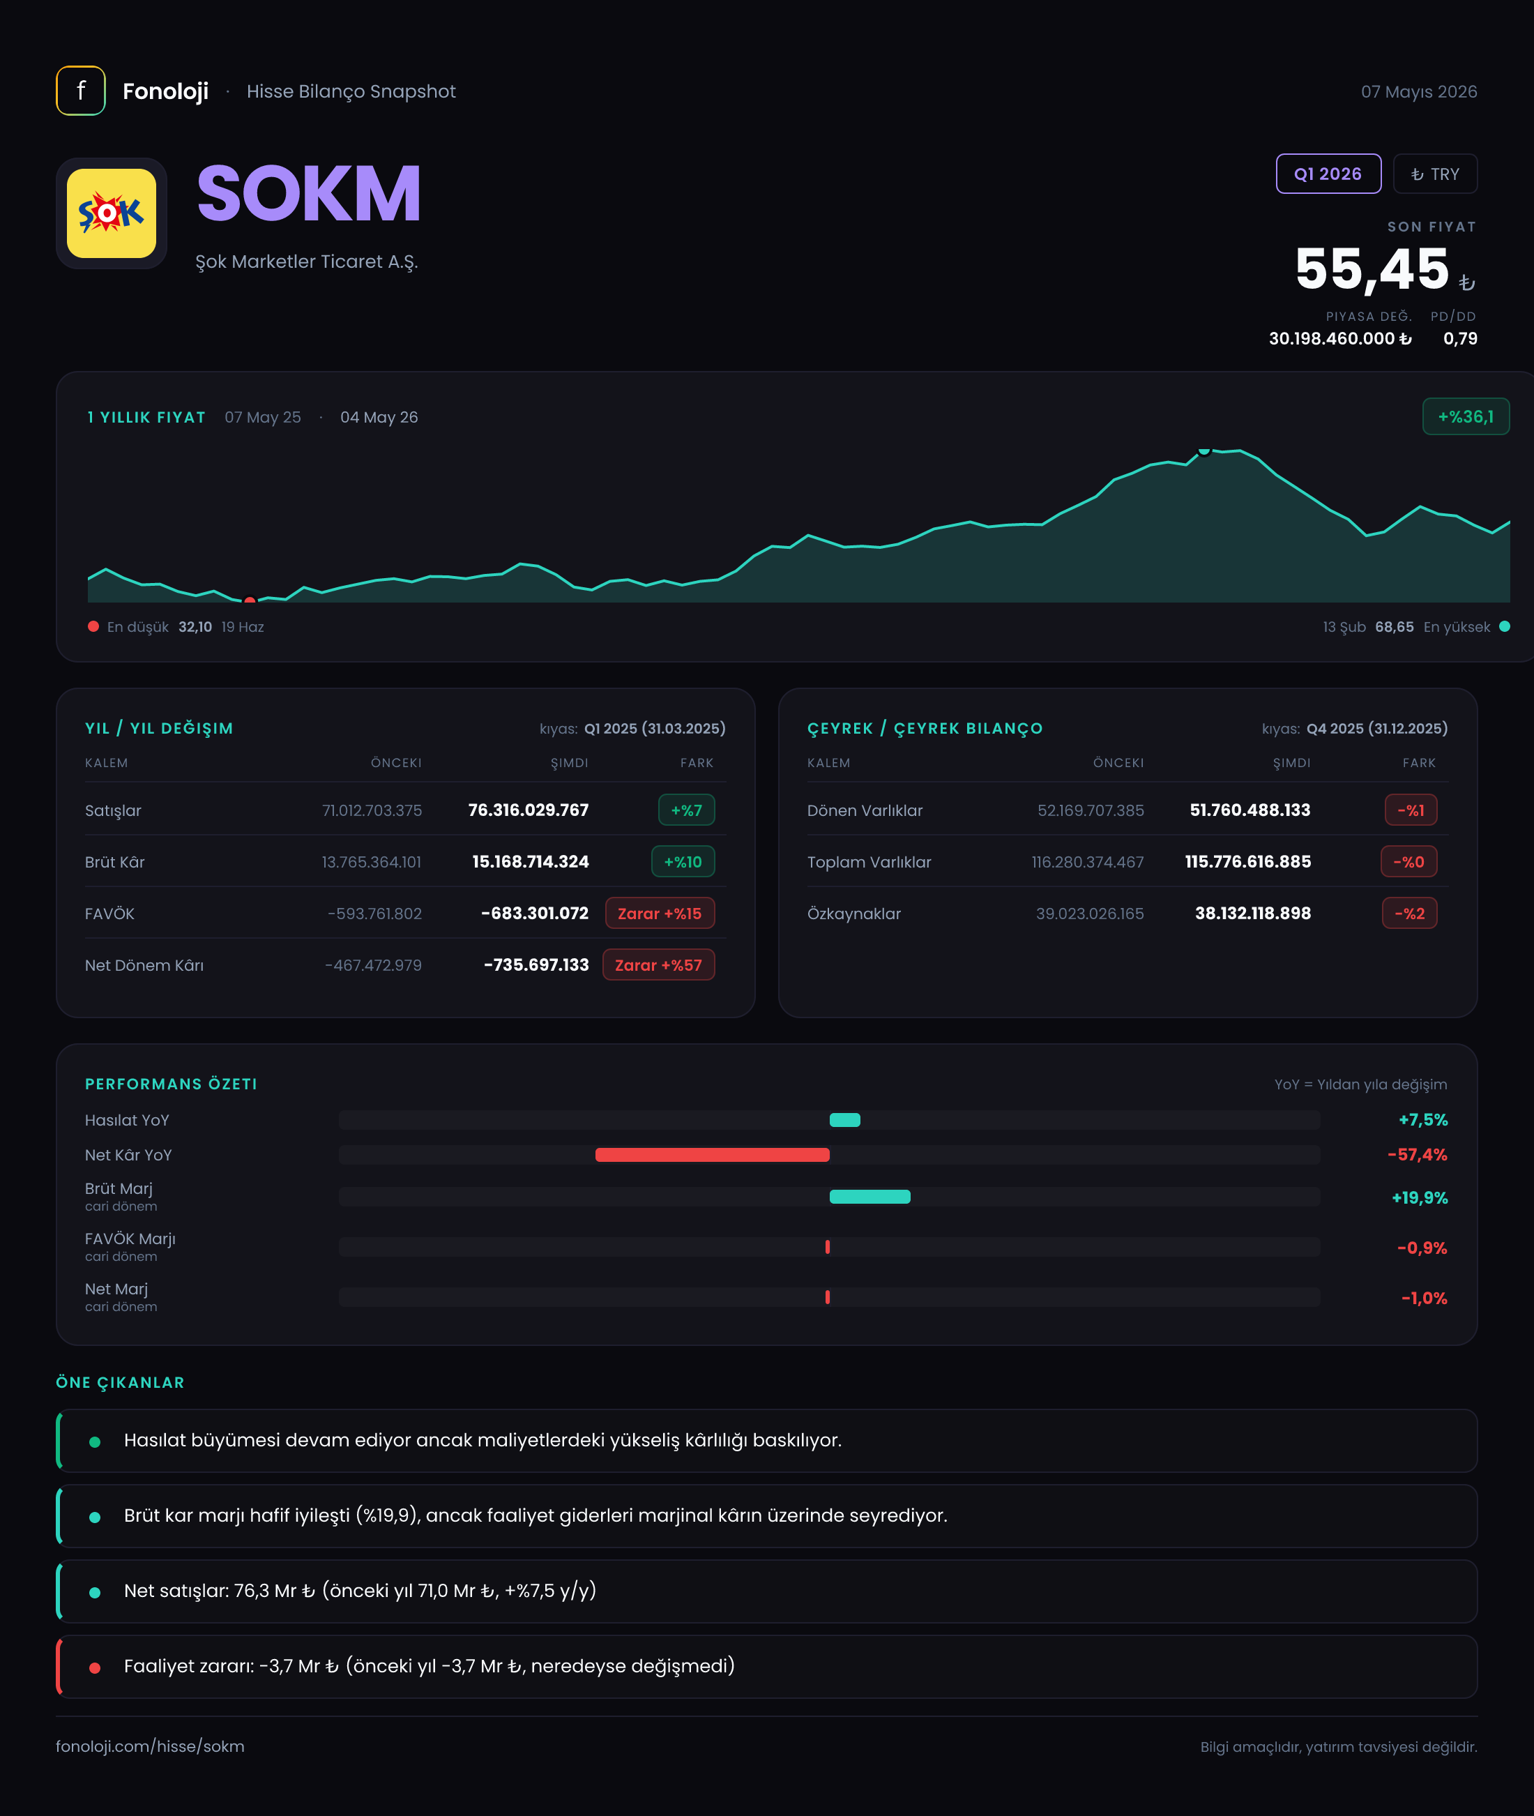This screenshot has height=1816, width=1534.
Task: Click the Brüt Kâr value 15.168.714.324
Action: click(x=531, y=861)
